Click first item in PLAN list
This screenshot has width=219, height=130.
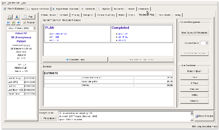[59, 34]
